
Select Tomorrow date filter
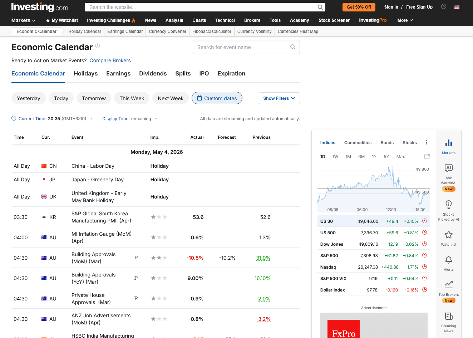(94, 98)
